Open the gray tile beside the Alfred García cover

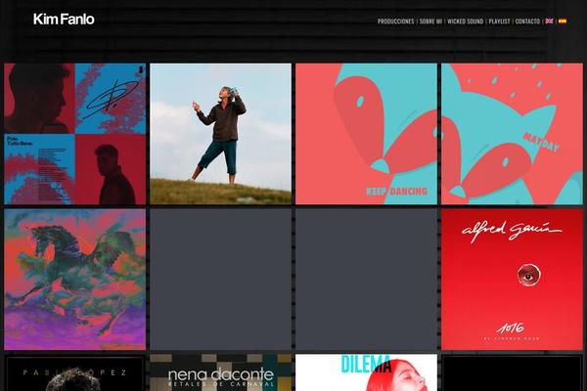[366, 280]
